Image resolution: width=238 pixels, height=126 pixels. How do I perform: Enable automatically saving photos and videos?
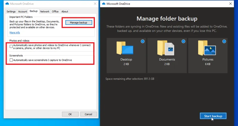click(x=11, y=46)
